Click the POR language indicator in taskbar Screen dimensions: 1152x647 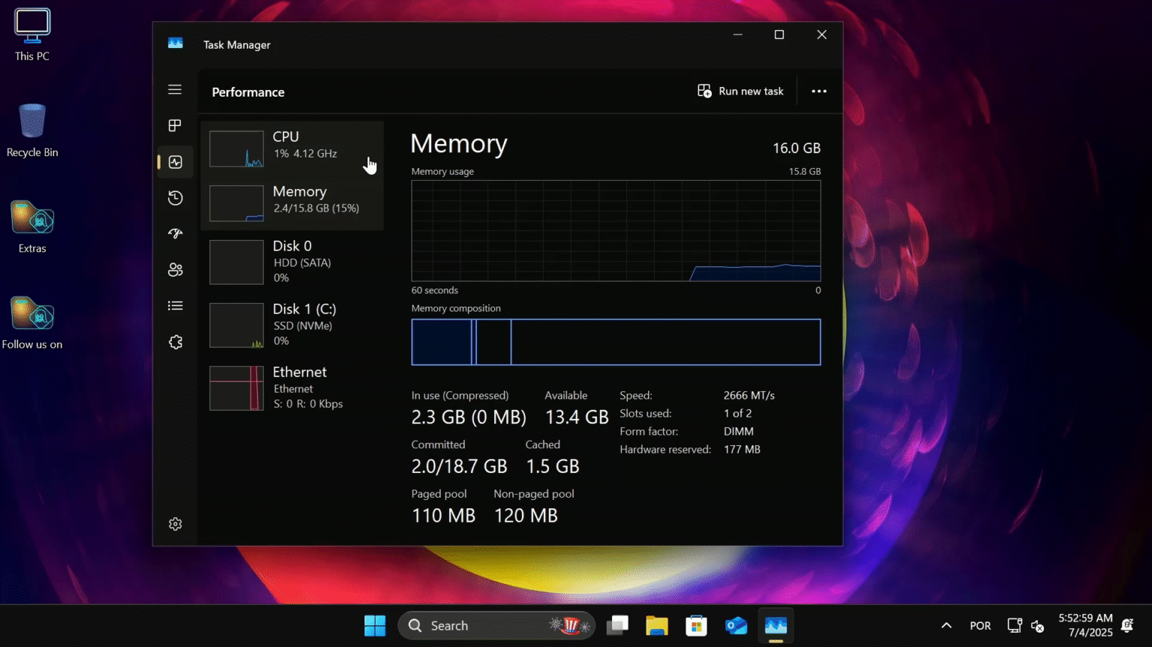980,625
